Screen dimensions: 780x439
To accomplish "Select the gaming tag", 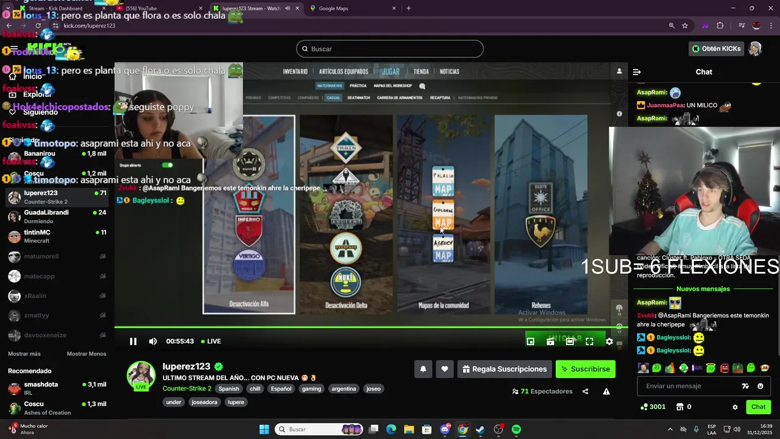I will pos(311,388).
